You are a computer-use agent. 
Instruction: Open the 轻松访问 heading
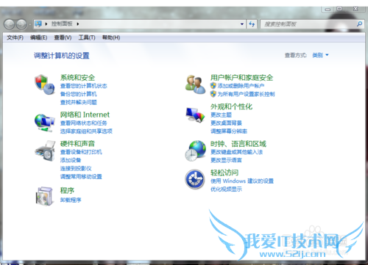point(224,173)
